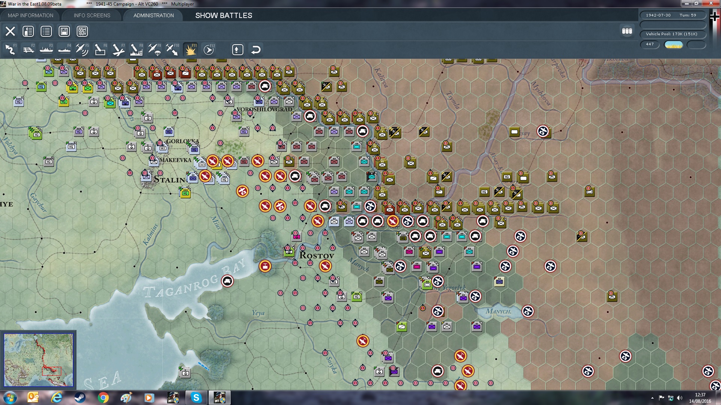Expand the INFO SCREENS menu

click(92, 15)
